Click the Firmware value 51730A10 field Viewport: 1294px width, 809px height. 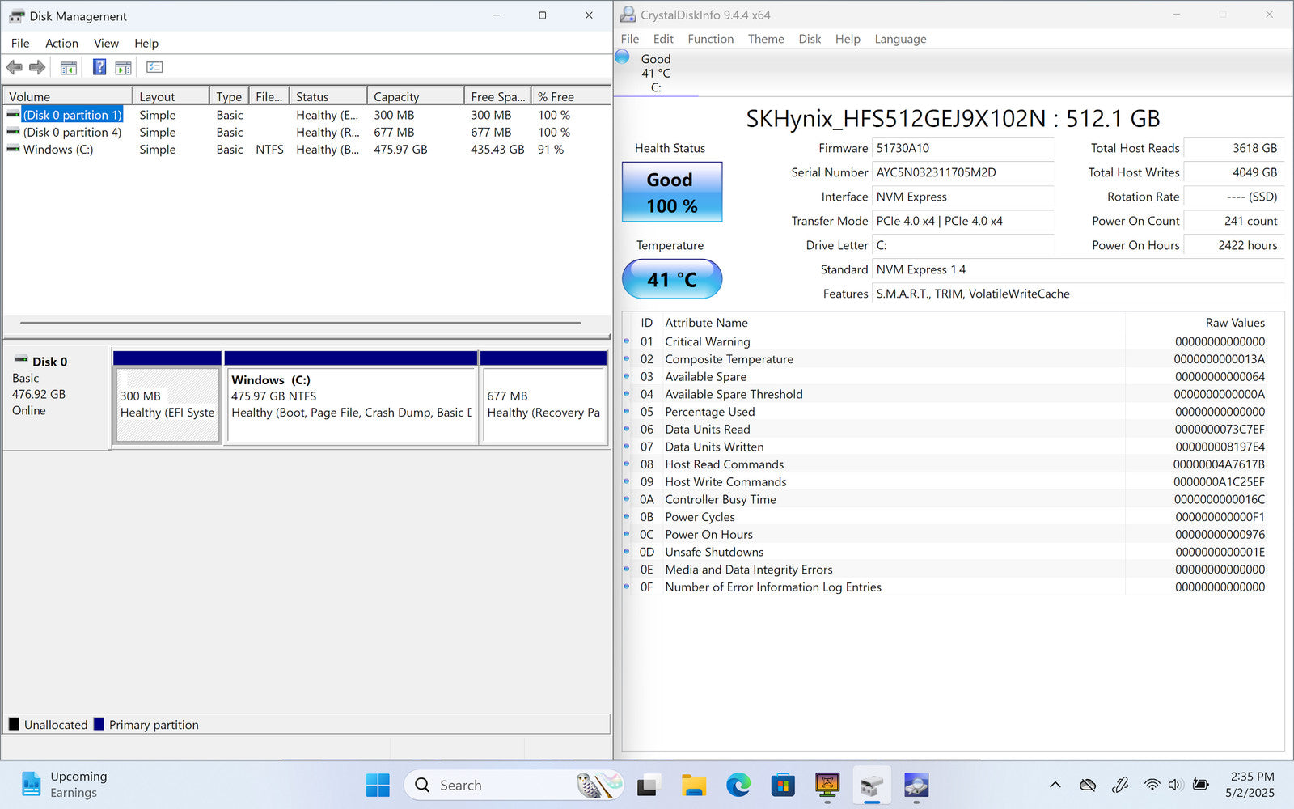click(963, 148)
